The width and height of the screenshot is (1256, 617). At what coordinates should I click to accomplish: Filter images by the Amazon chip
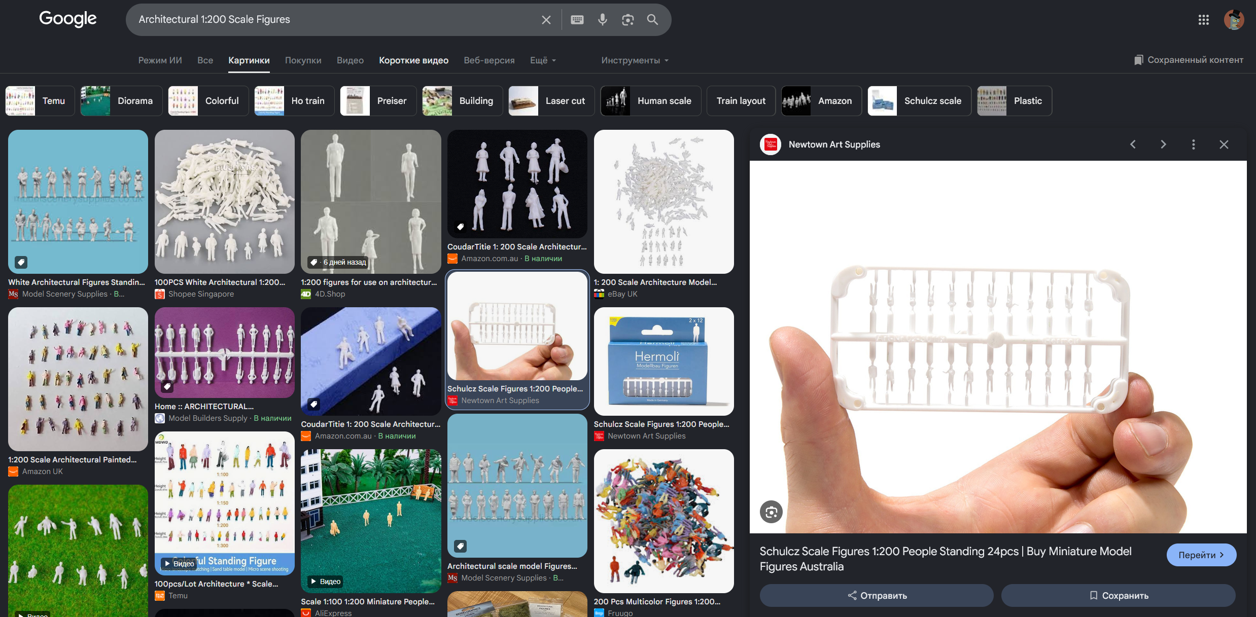(x=822, y=101)
